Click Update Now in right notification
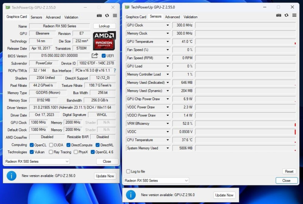This screenshot has width=303, height=204. click(224, 195)
